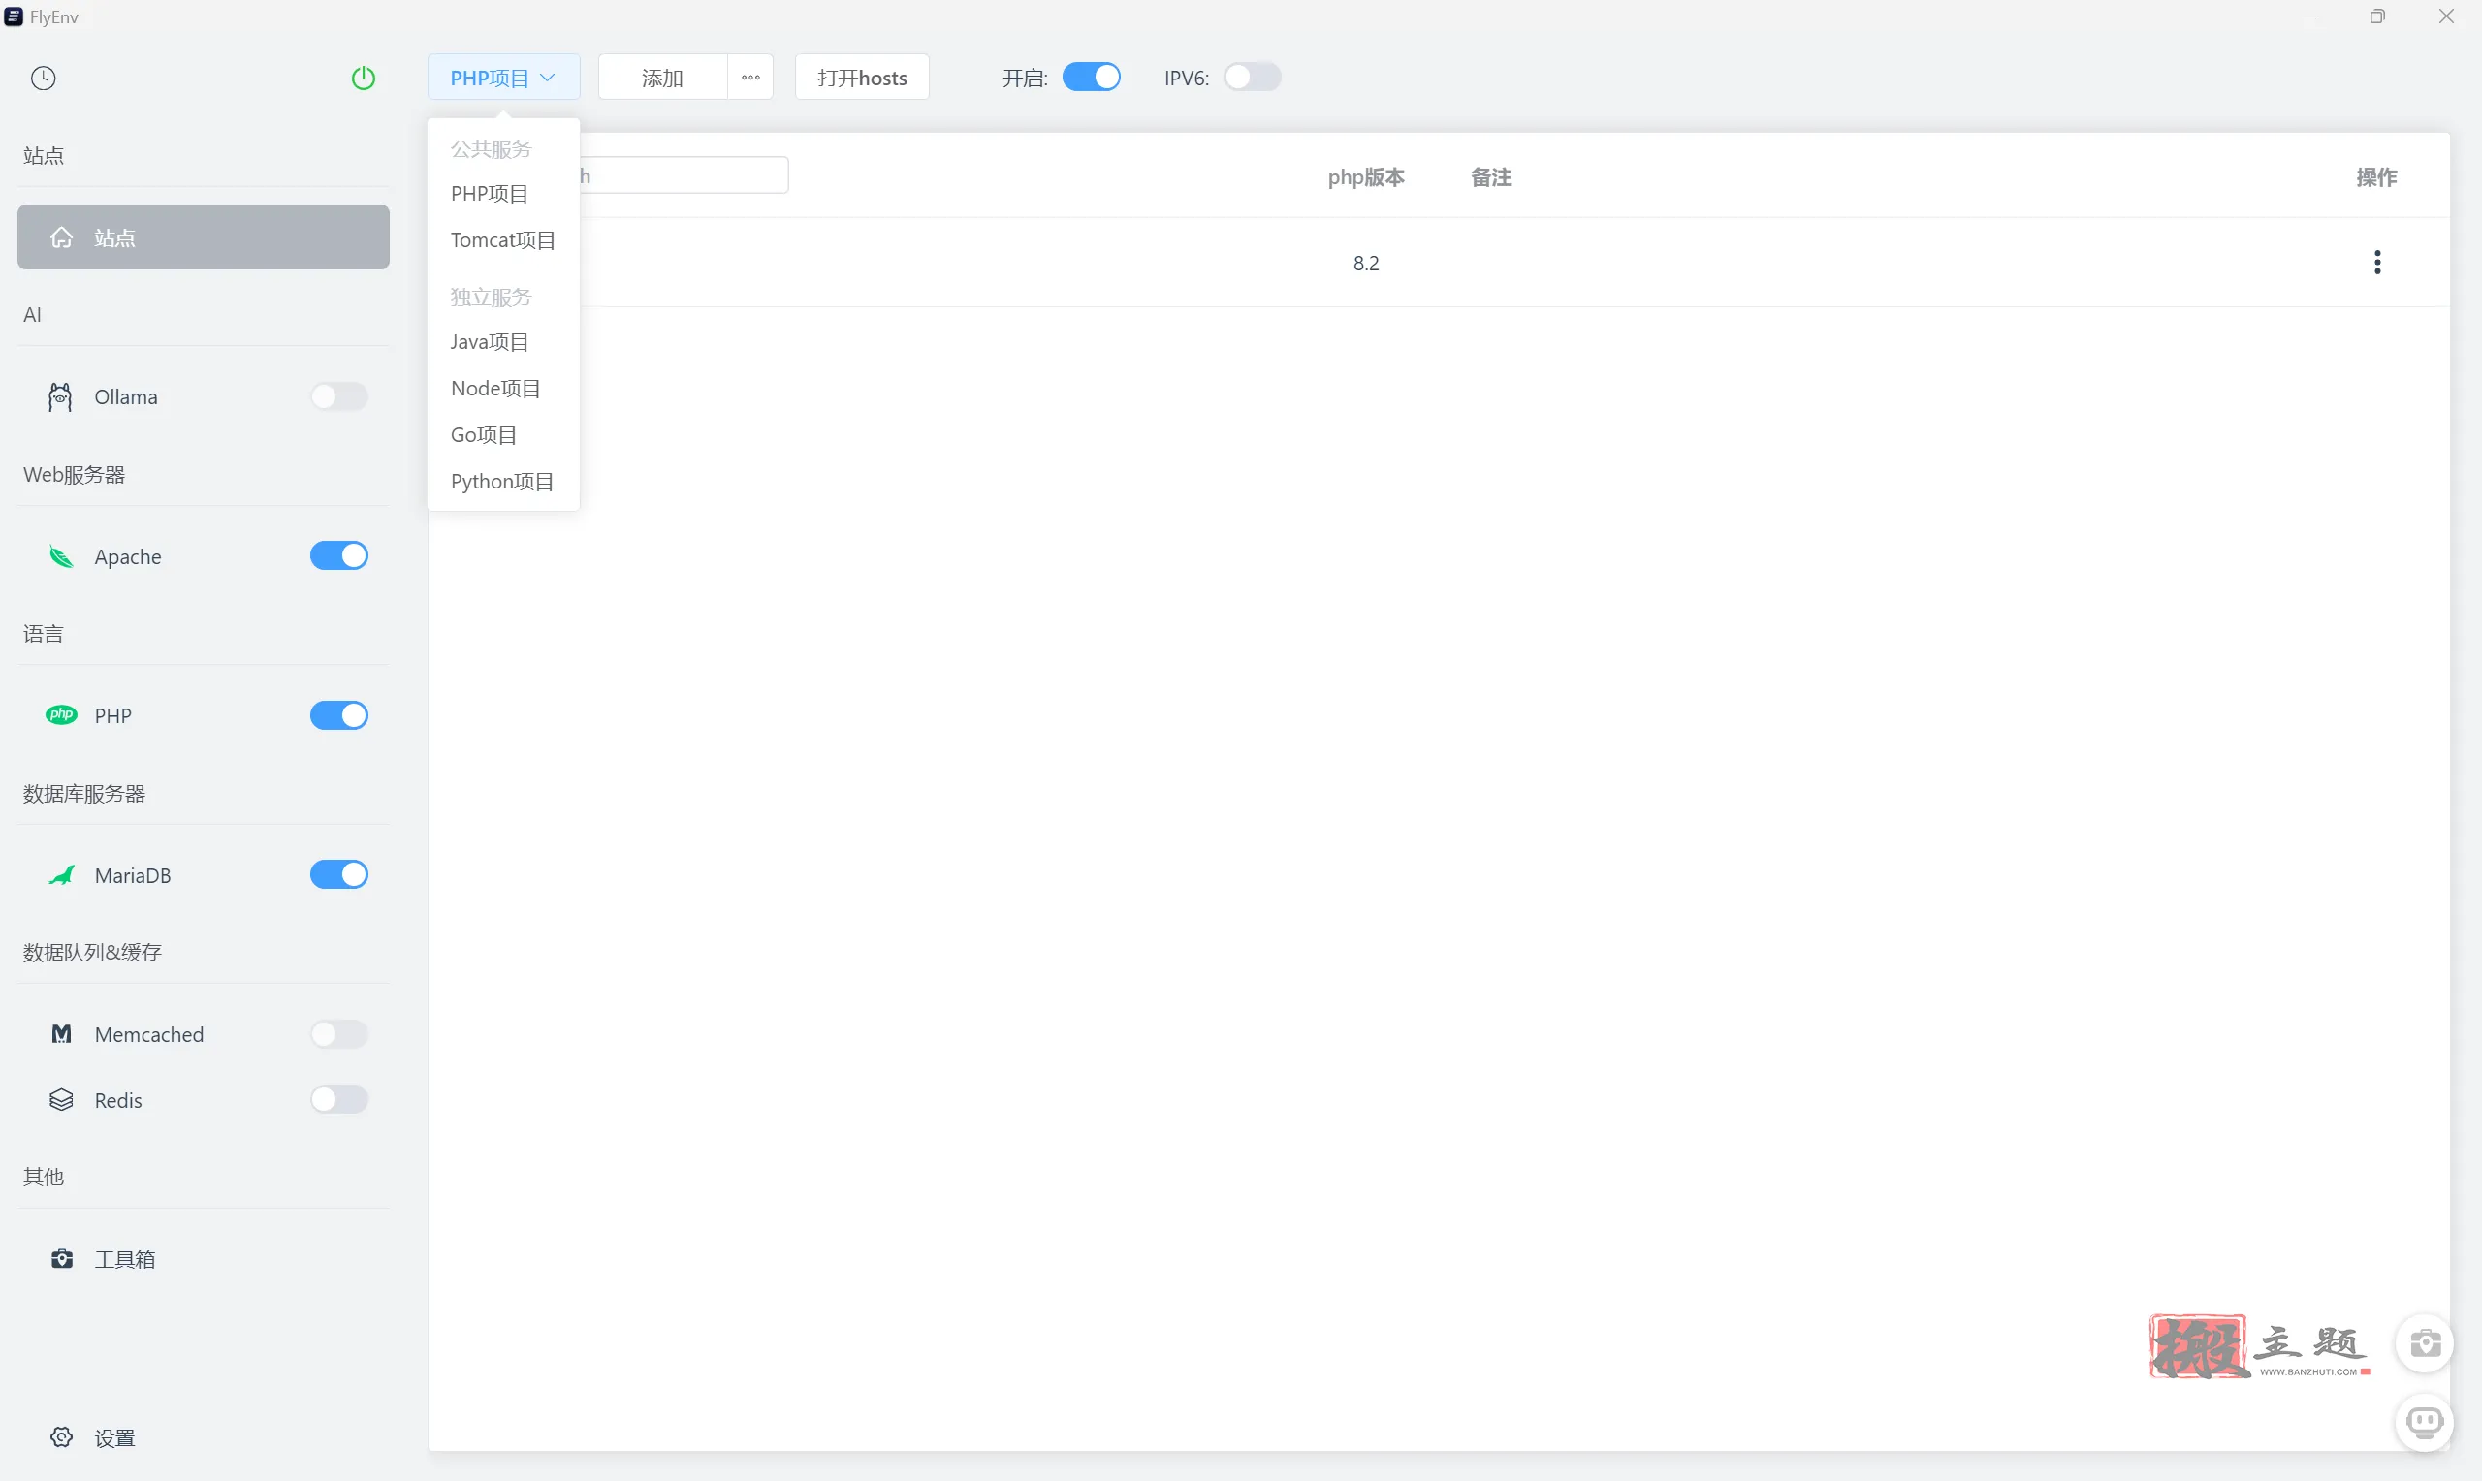Click the camera screenshot floating icon

[2425, 1344]
